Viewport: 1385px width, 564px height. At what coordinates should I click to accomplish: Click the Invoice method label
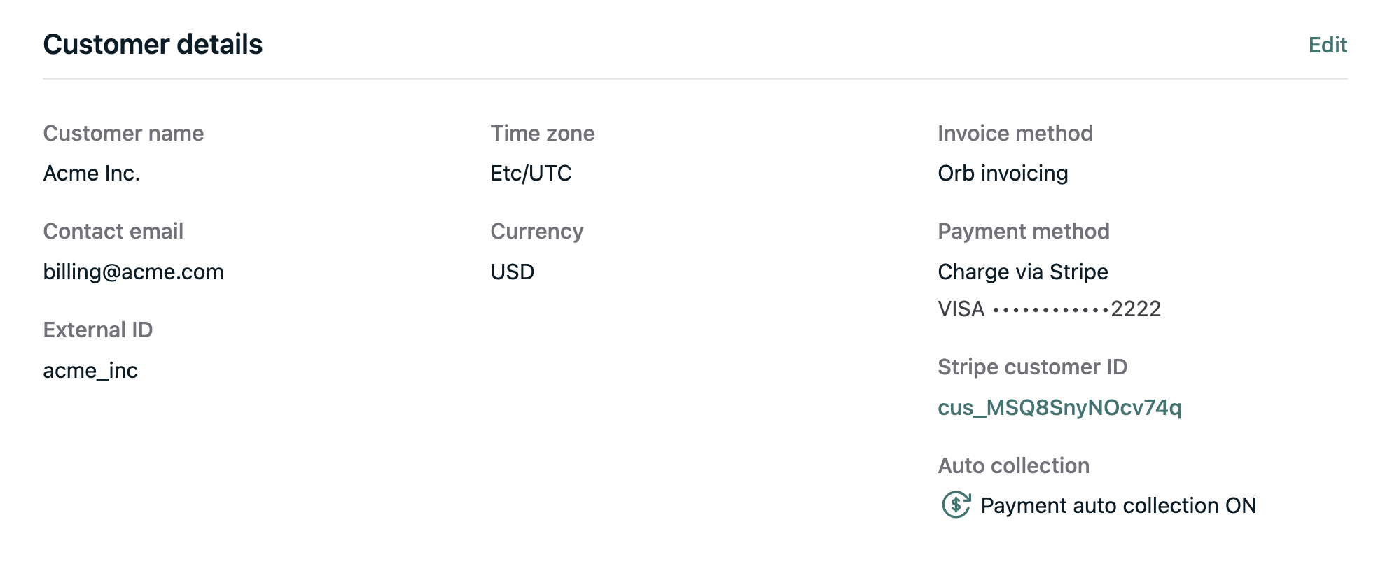(x=1015, y=133)
